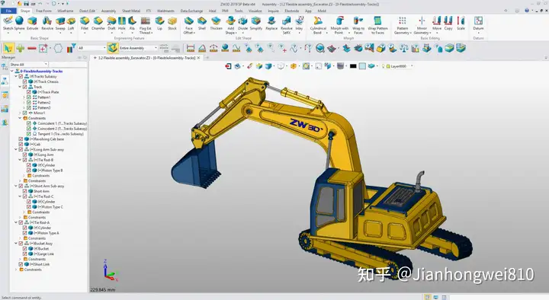This screenshot has width=549, height=300.
Task: Expand the Mirror1 tree node
Action: (x=20, y=113)
